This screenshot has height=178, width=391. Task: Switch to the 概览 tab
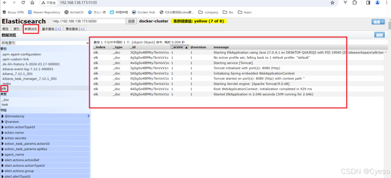coord(5,29)
